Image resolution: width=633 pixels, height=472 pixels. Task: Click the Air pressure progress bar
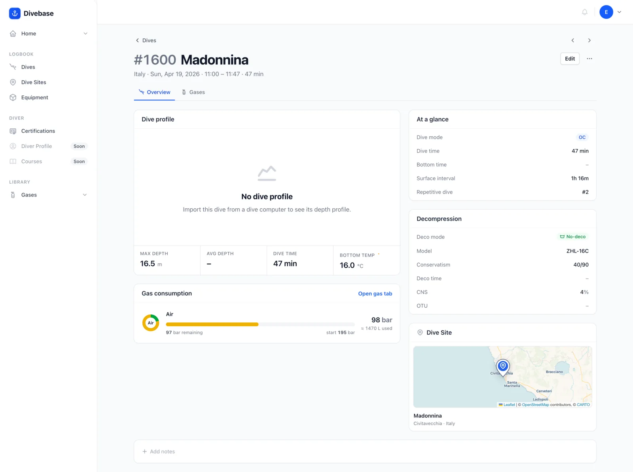click(x=260, y=324)
